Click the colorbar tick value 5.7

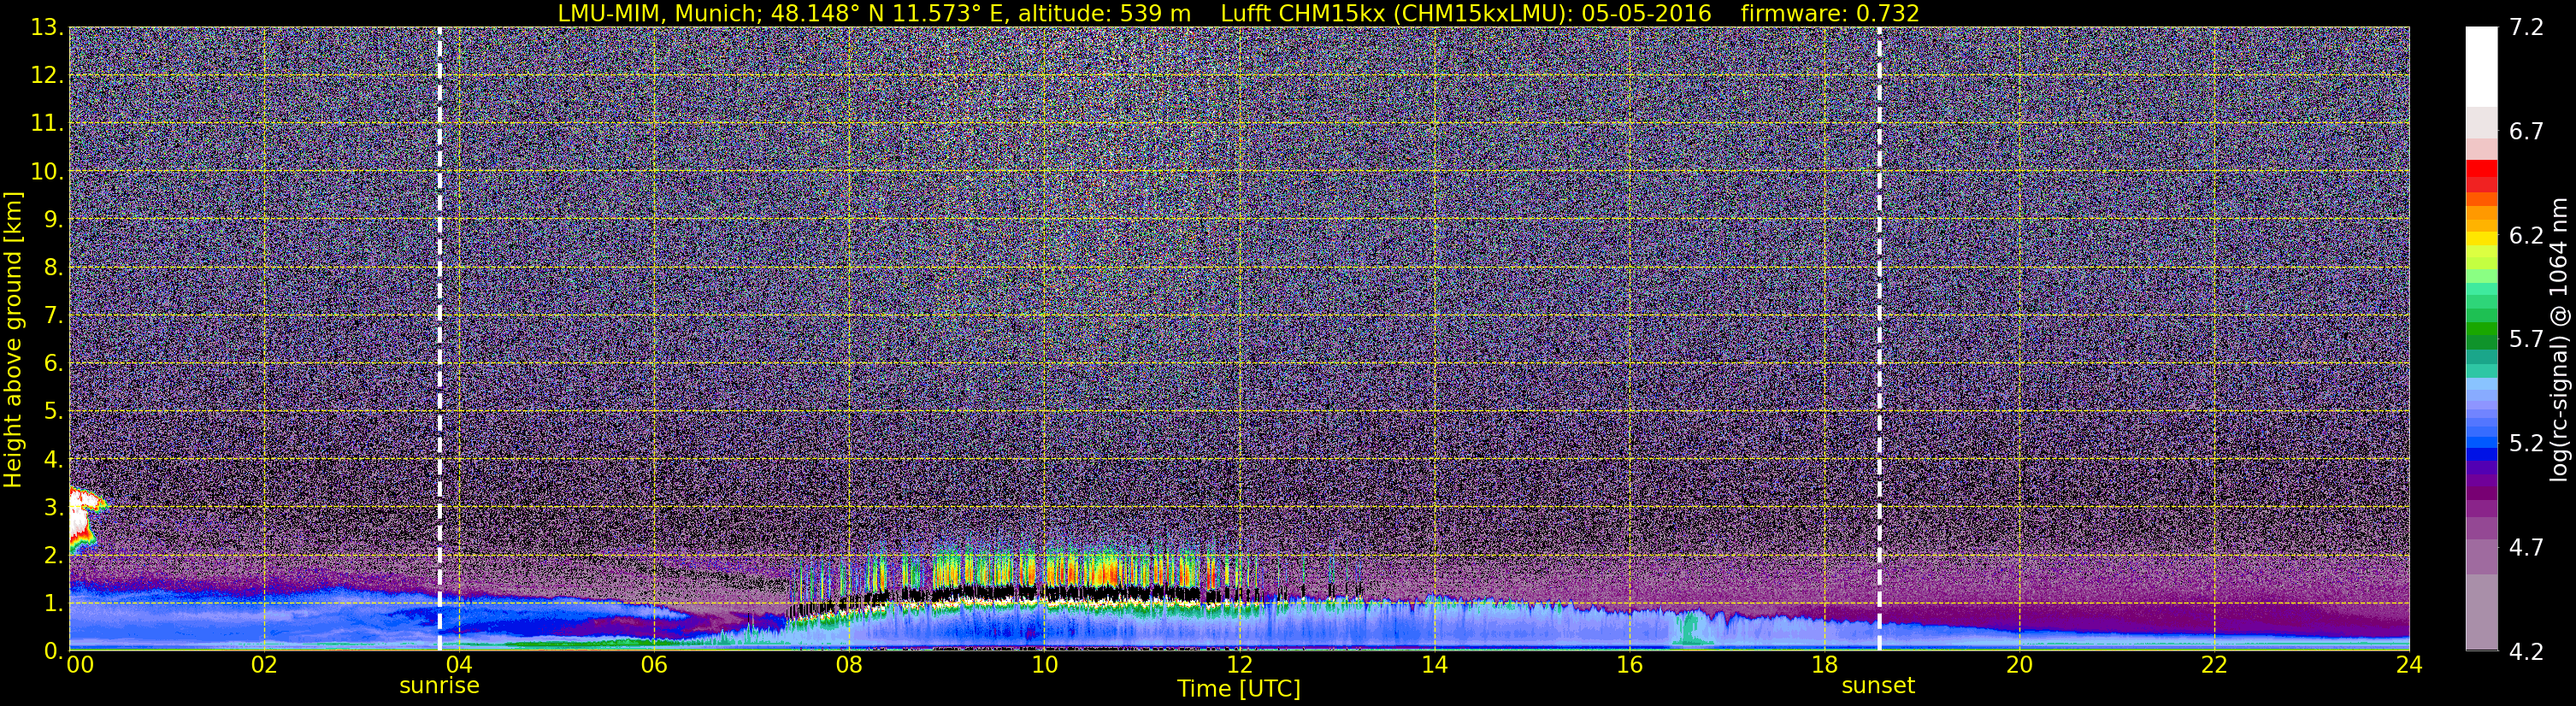(2526, 340)
